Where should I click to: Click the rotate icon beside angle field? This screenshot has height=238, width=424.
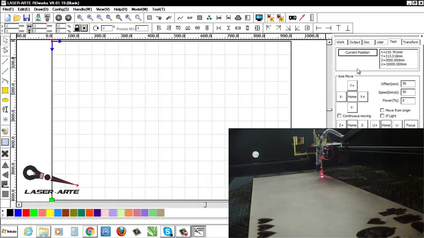[96, 28]
